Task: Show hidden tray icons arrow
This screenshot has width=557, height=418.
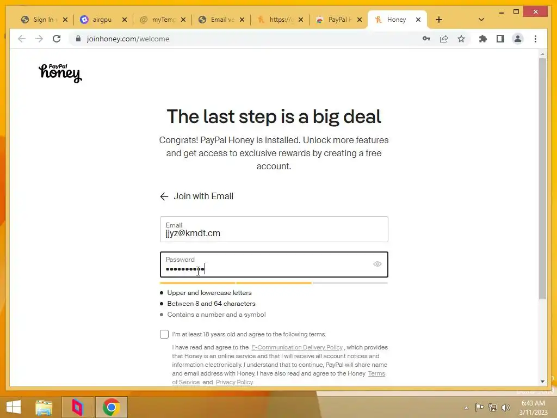Action: coord(466,408)
